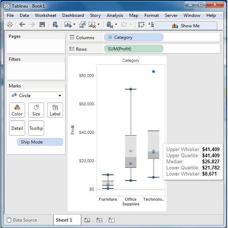Swap rows and columns icon
The width and height of the screenshot is (228, 228).
point(141,25)
